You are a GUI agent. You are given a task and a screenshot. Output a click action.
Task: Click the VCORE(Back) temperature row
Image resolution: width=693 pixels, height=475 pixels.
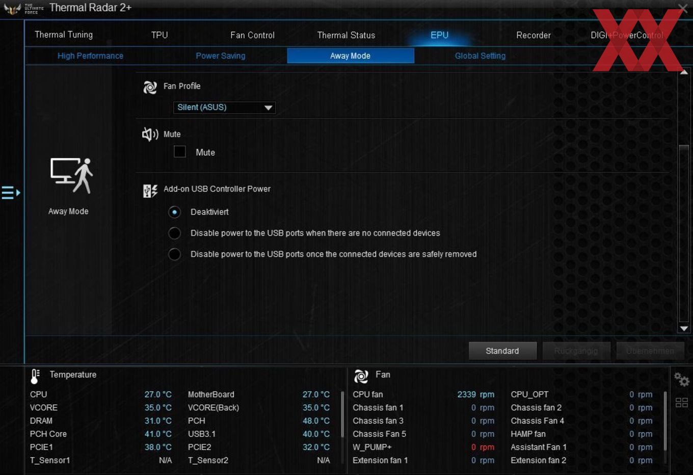(x=259, y=408)
